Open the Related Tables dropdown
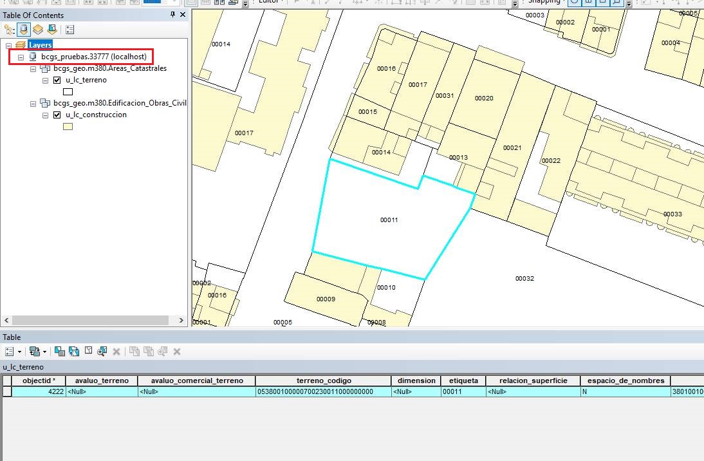Image resolution: width=704 pixels, height=461 pixels. coord(37,352)
